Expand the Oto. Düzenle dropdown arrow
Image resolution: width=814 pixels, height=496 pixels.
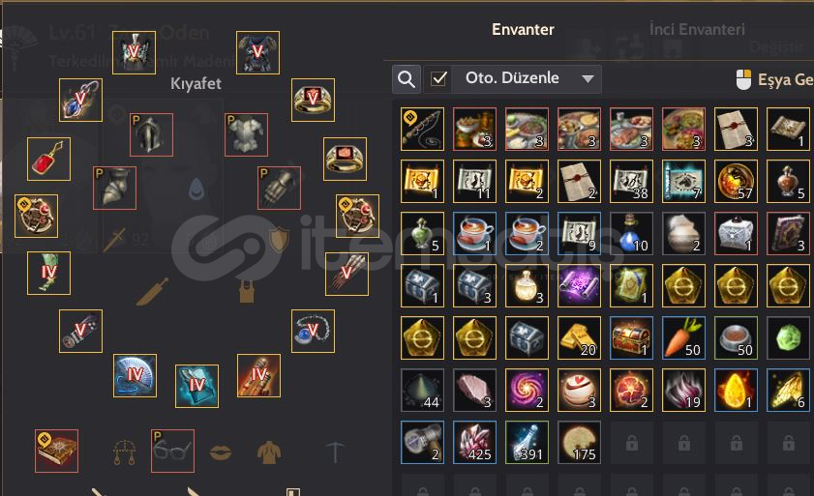(588, 79)
